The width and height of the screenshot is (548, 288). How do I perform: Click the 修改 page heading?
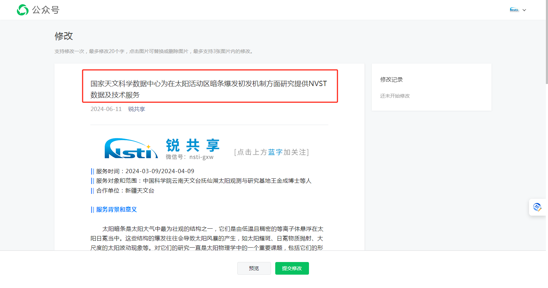[64, 36]
